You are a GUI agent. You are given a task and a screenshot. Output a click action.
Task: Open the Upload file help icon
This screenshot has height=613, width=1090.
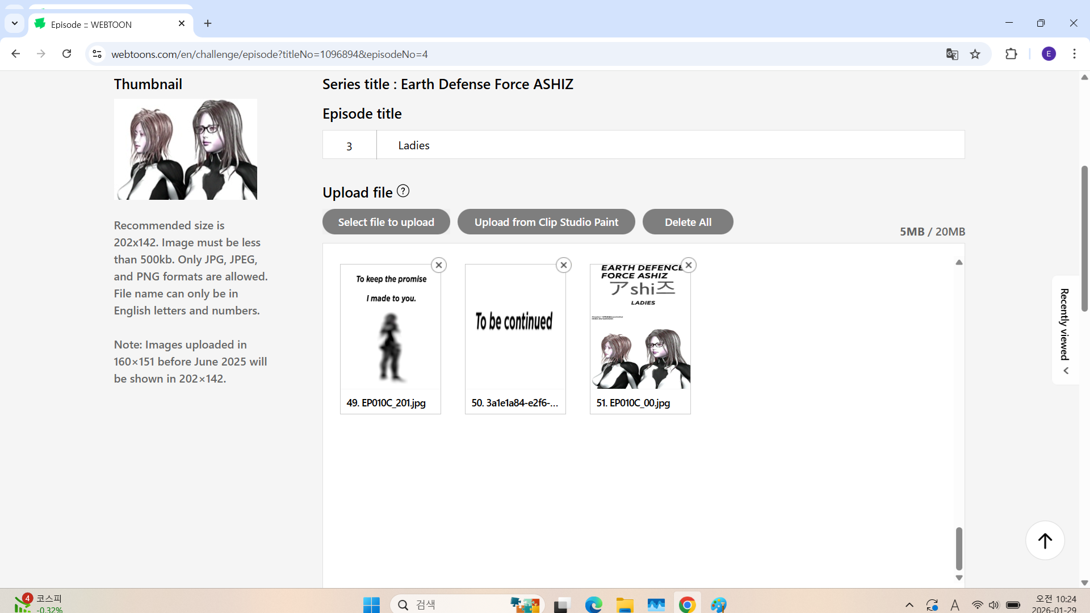[x=403, y=191]
